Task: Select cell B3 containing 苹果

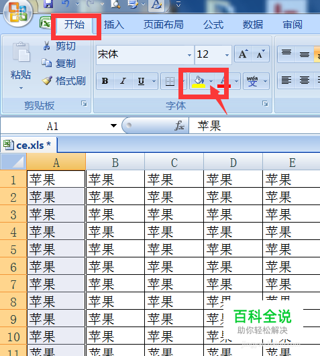Action: [115, 214]
